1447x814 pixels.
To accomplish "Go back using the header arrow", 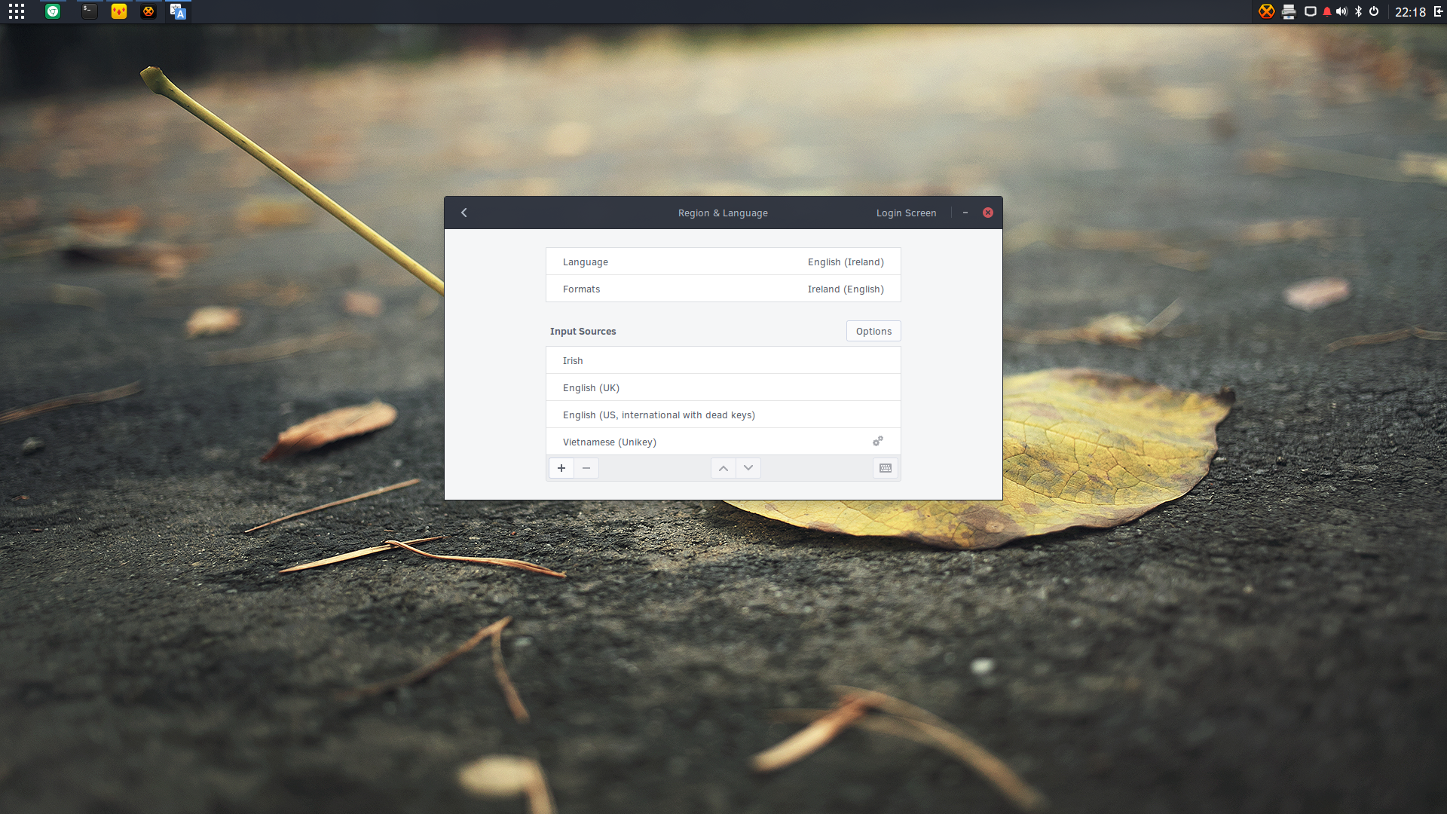I will [464, 213].
